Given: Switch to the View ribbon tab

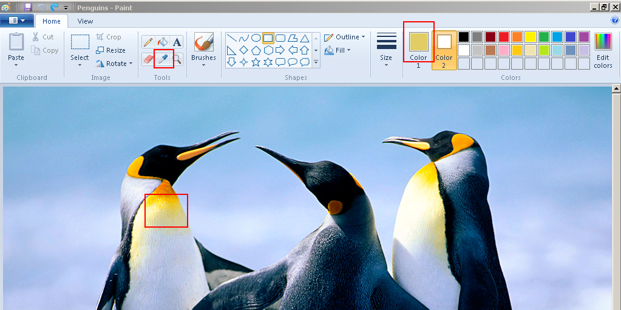Looking at the screenshot, I should pyautogui.click(x=85, y=21).
